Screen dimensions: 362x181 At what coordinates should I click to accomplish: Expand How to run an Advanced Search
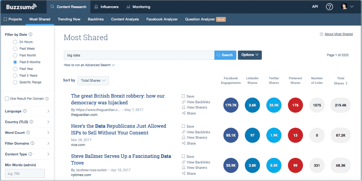89,65
